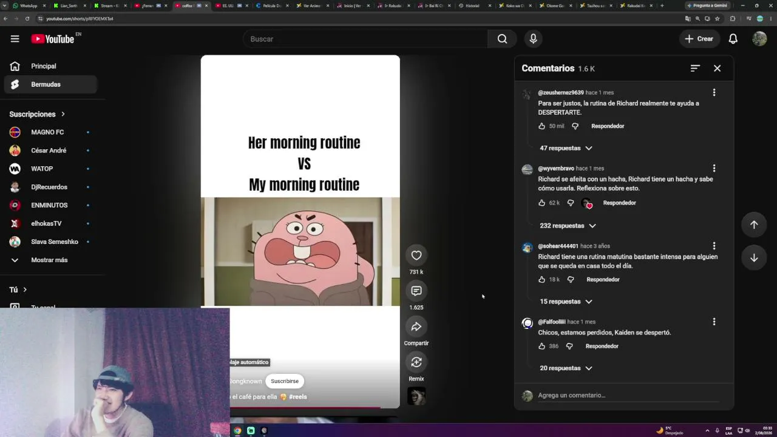Image resolution: width=777 pixels, height=437 pixels.
Task: Remix this short
Action: coord(416,362)
